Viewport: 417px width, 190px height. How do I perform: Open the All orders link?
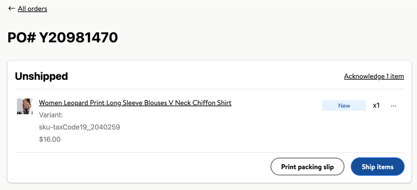pyautogui.click(x=33, y=9)
